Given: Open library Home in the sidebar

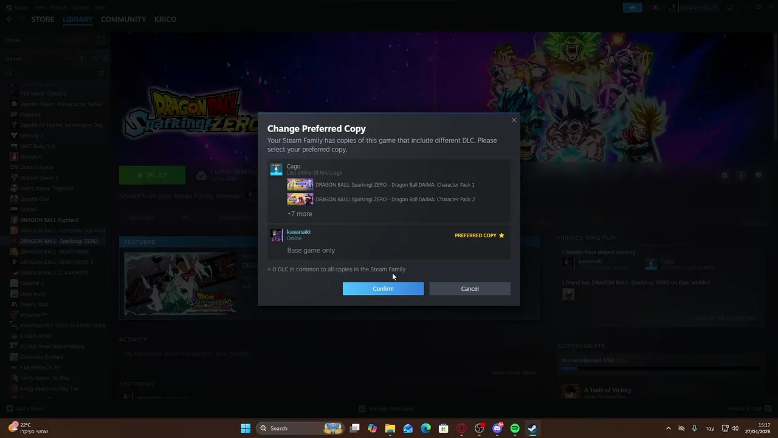Looking at the screenshot, I should (x=13, y=40).
